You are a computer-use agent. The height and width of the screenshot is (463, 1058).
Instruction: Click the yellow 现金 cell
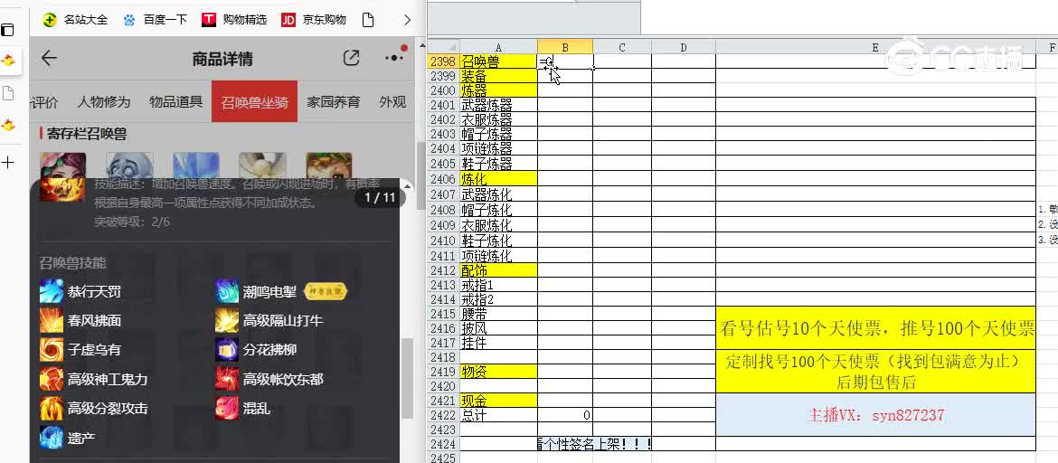tap(498, 401)
